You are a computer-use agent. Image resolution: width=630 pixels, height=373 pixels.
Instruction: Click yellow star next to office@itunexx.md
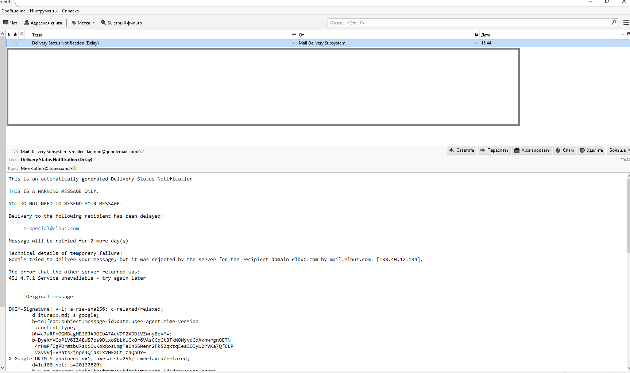74,168
